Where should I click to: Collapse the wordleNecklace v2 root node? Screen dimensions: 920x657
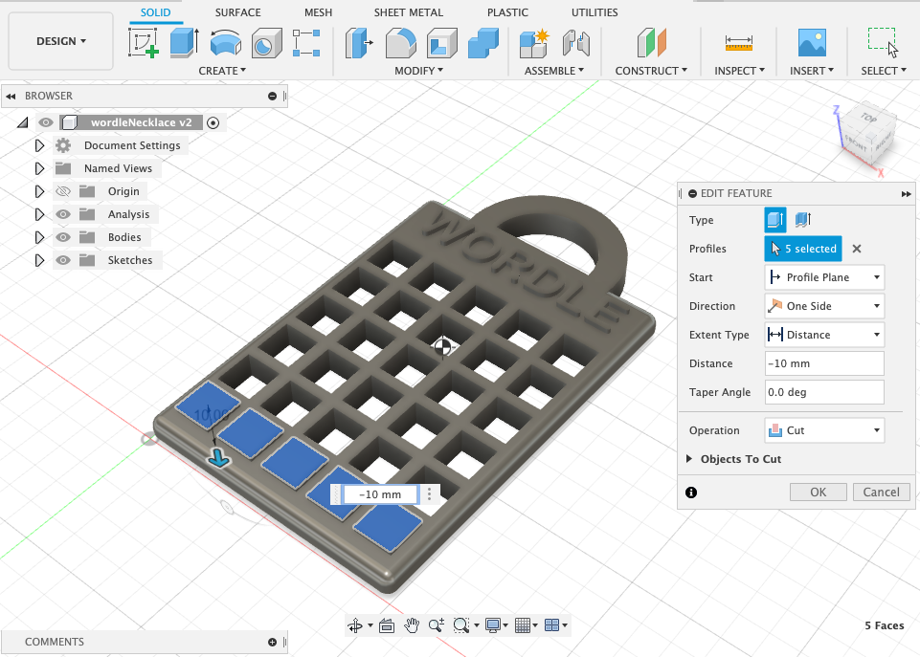(23, 122)
